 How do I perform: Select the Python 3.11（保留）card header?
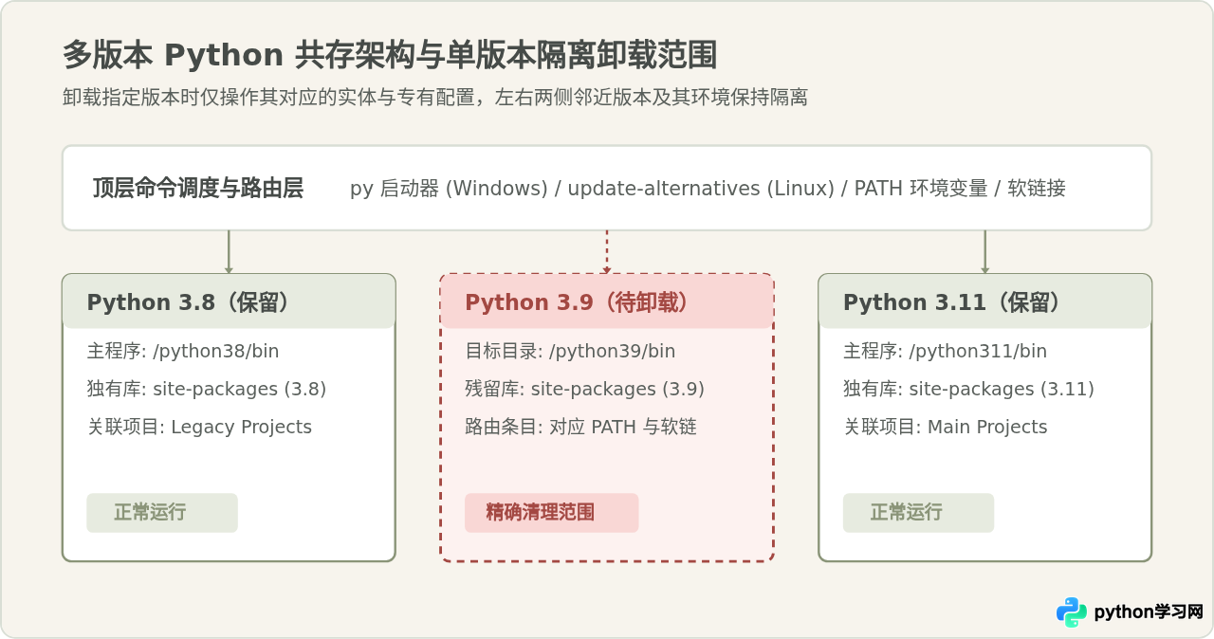click(x=985, y=301)
